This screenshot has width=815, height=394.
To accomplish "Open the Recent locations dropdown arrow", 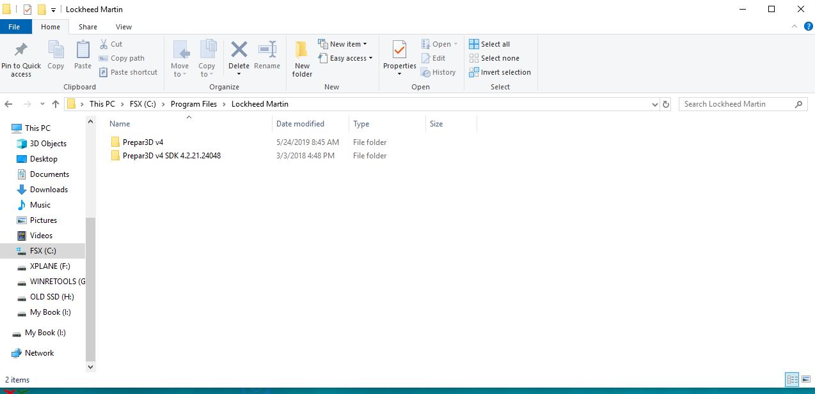I will (x=42, y=104).
